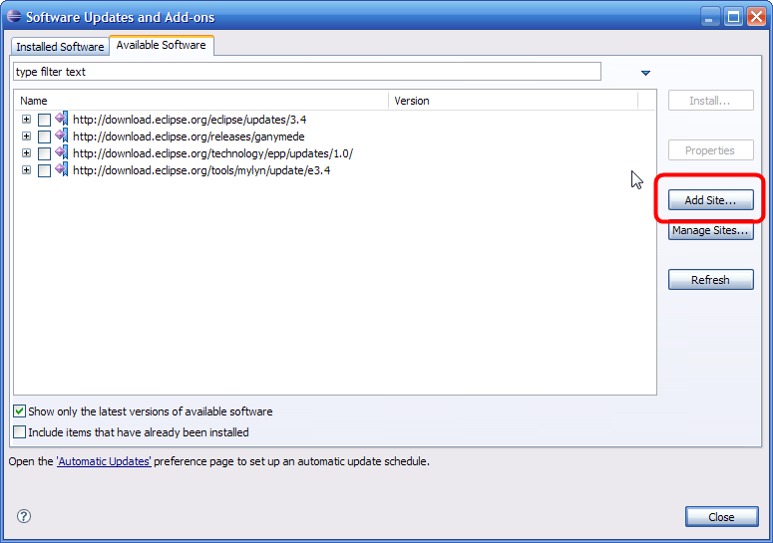This screenshot has width=773, height=543.
Task: Click the update site icon for releases/ganymede
Action: click(62, 136)
